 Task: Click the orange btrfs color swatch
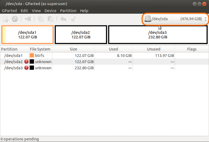click(32, 56)
